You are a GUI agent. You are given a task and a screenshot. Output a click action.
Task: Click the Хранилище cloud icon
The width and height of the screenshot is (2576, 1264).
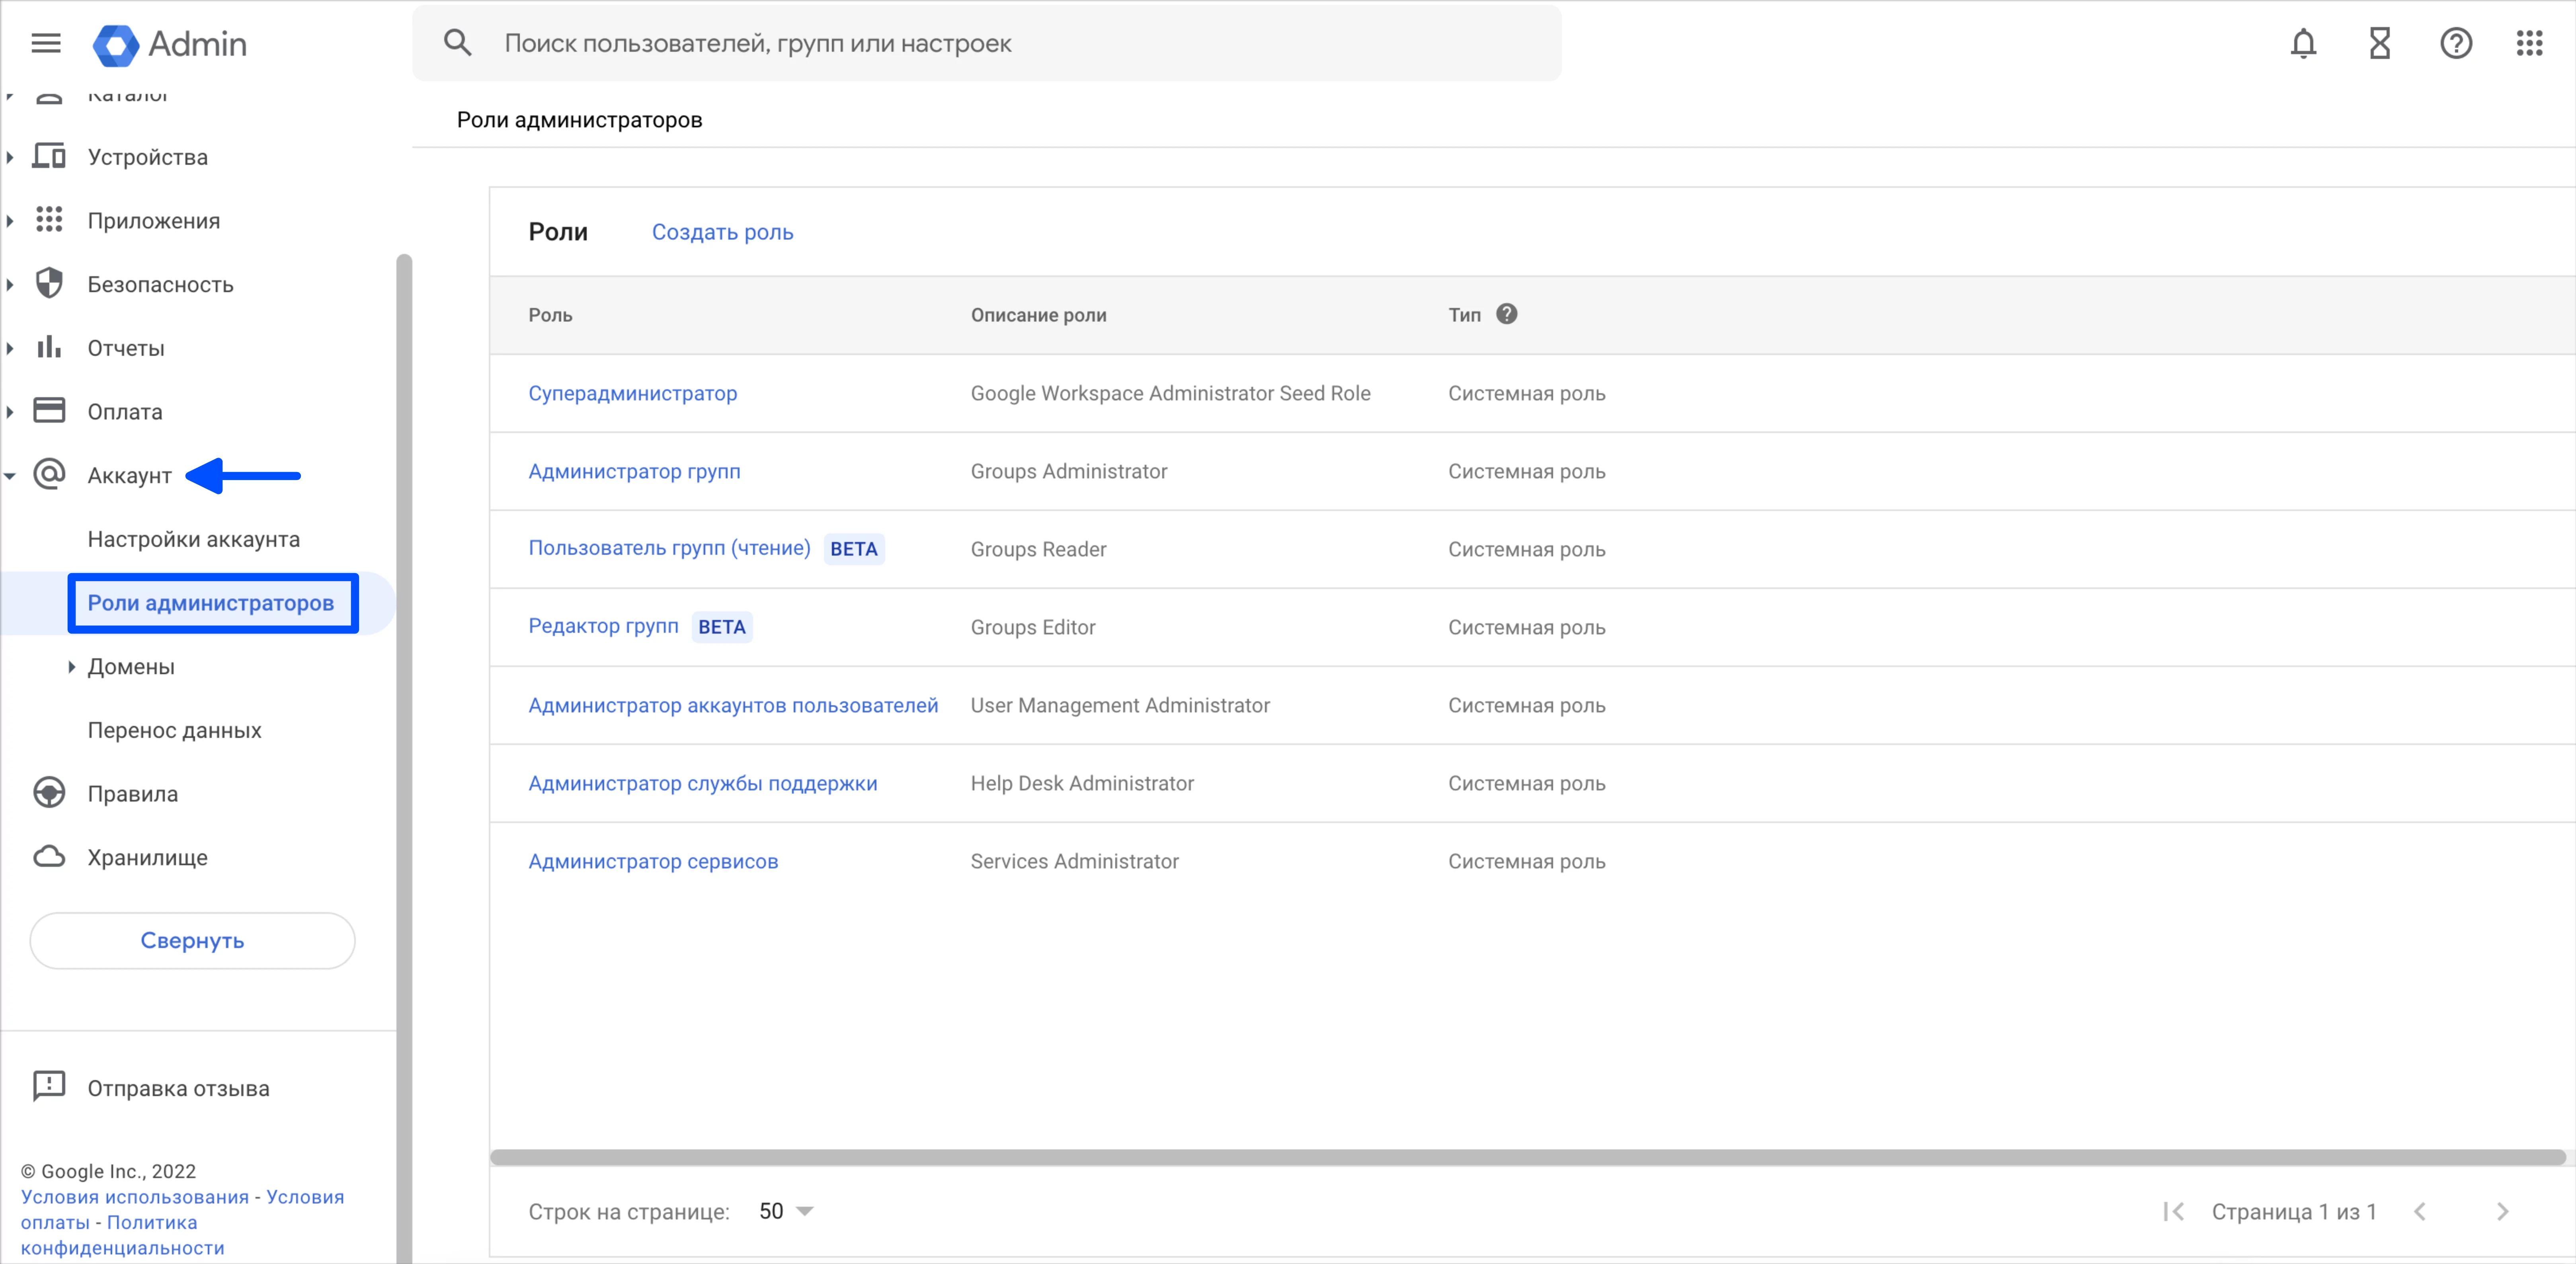tap(49, 857)
